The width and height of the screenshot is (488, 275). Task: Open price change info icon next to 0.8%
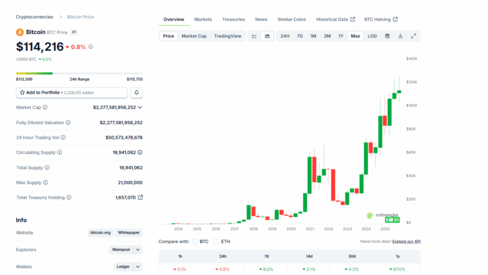tap(90, 47)
